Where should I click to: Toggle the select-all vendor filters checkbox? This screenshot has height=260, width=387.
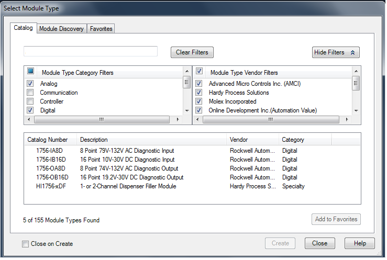(x=199, y=72)
